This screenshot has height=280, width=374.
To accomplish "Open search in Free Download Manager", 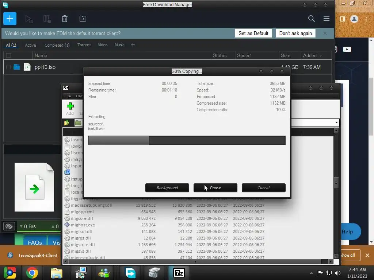I will tap(311, 19).
